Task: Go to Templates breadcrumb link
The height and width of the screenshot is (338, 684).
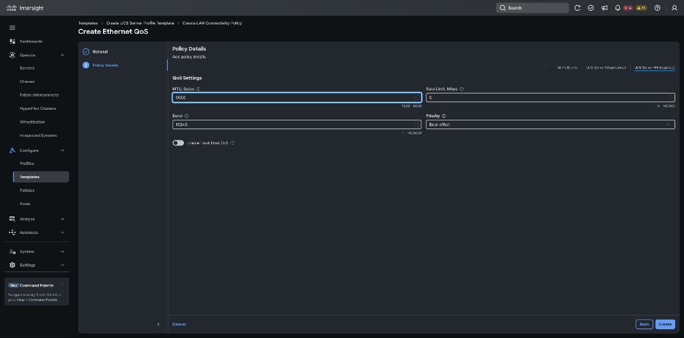Action: pos(88,23)
